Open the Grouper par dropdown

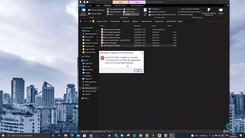[x=155, y=9]
